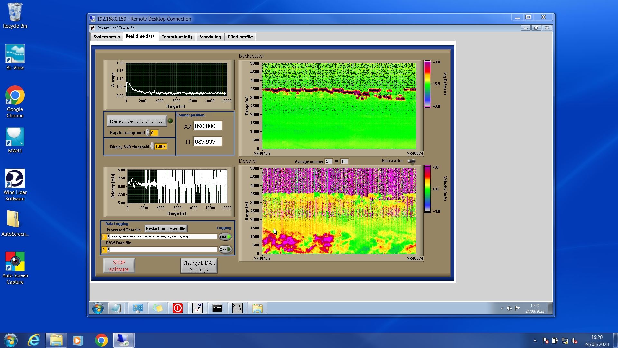
Task: Open command prompt icon in remote taskbar
Action: (x=217, y=308)
